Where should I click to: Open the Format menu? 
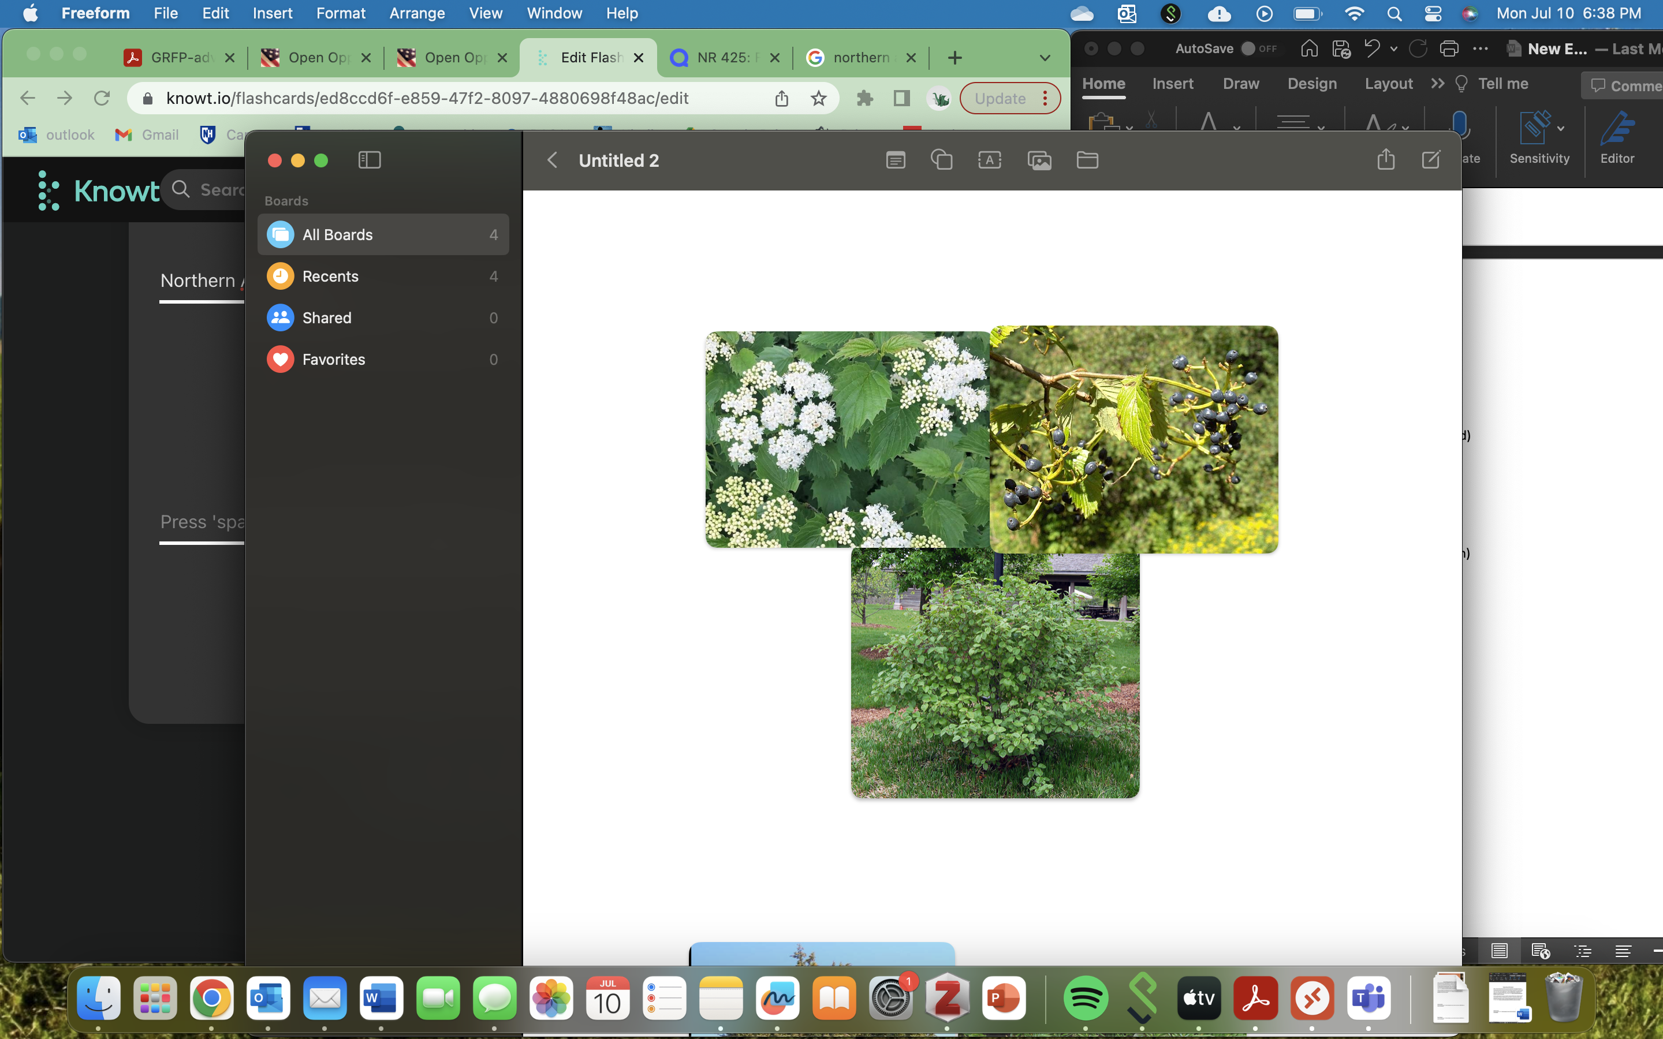coord(341,13)
